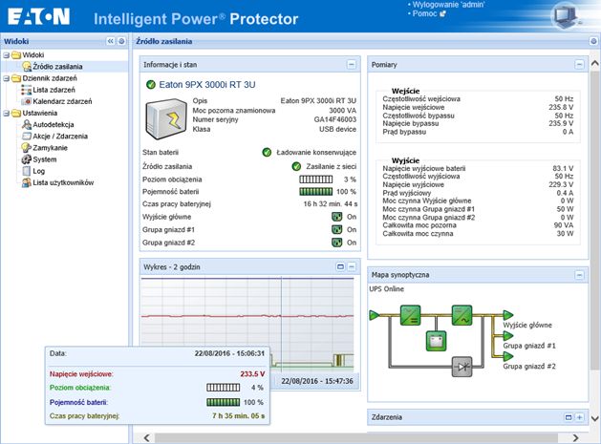Minimize the Wykres - 2 godzin panel
Viewport: 601px width, 444px height.
tap(351, 266)
